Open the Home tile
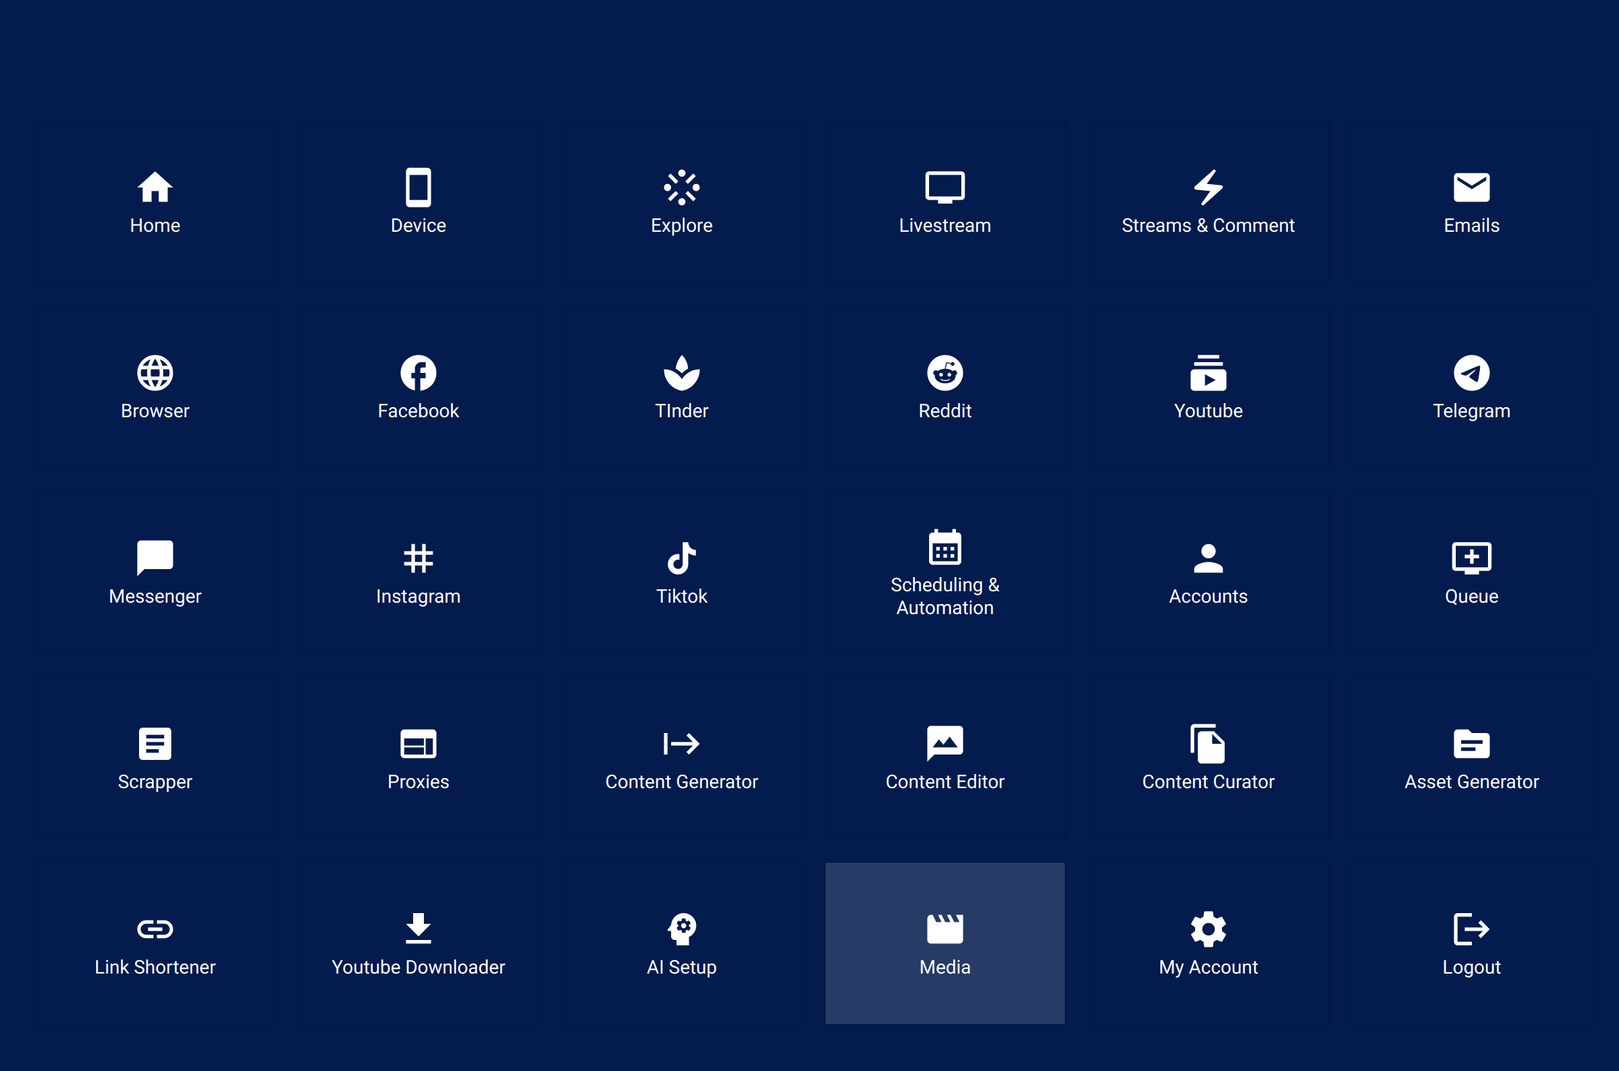The height and width of the screenshot is (1071, 1619). [x=155, y=202]
